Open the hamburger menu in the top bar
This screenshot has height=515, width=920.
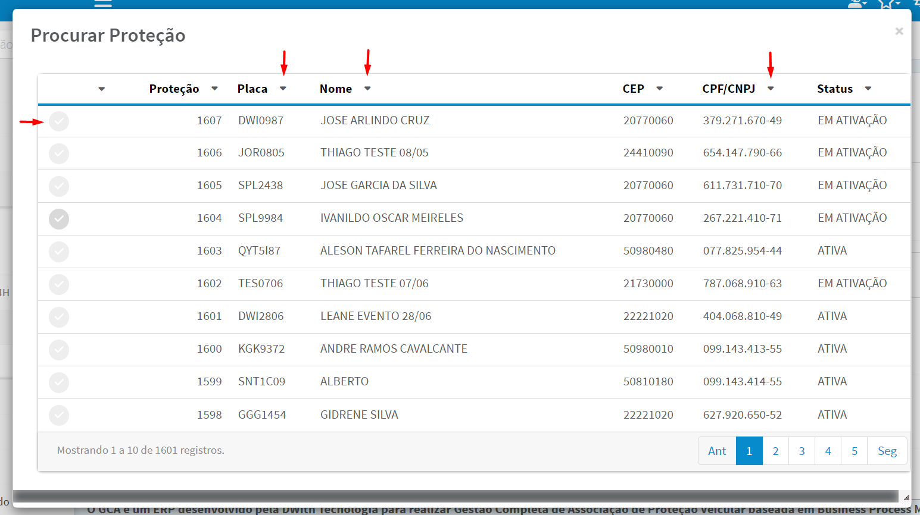click(x=103, y=3)
